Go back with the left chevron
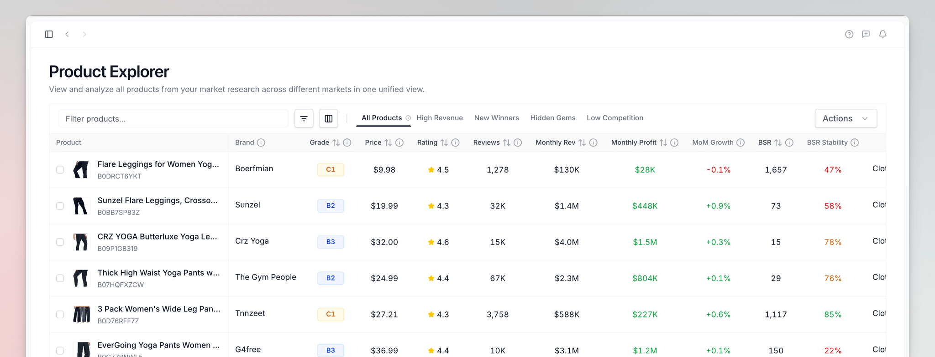Viewport: 935px width, 357px height. click(67, 34)
